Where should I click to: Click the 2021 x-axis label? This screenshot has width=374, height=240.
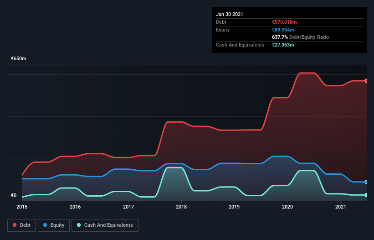(341, 207)
